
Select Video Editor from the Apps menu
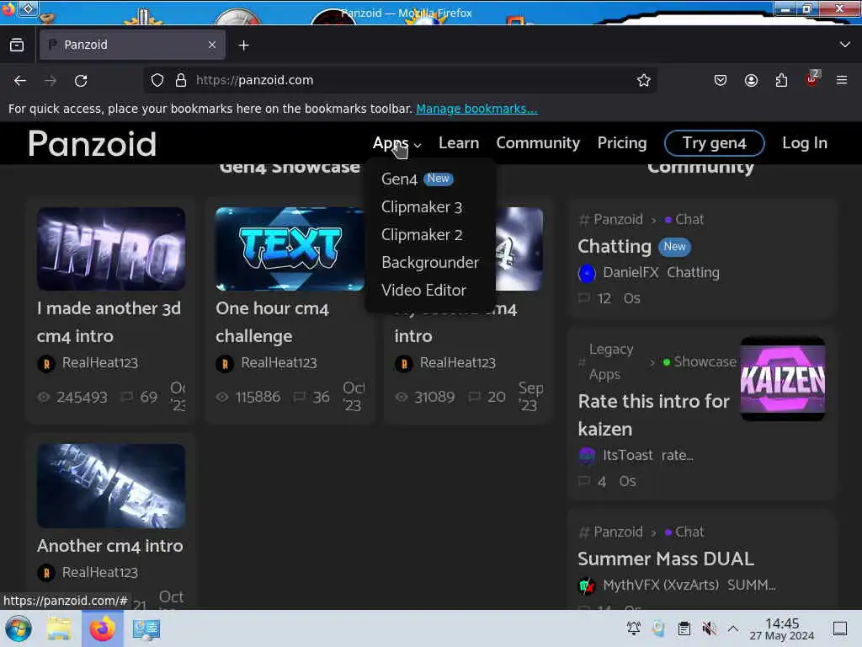[423, 290]
